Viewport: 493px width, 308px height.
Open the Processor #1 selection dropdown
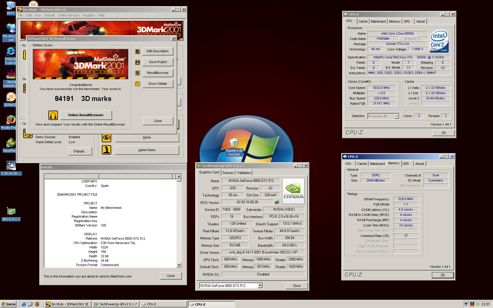396,116
